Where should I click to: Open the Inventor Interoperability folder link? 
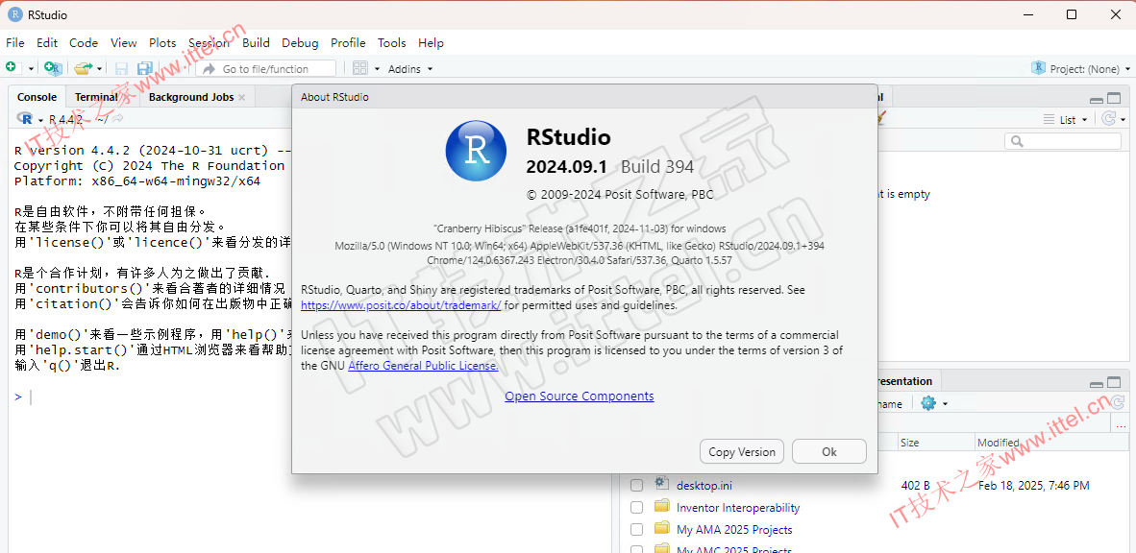[x=738, y=508]
